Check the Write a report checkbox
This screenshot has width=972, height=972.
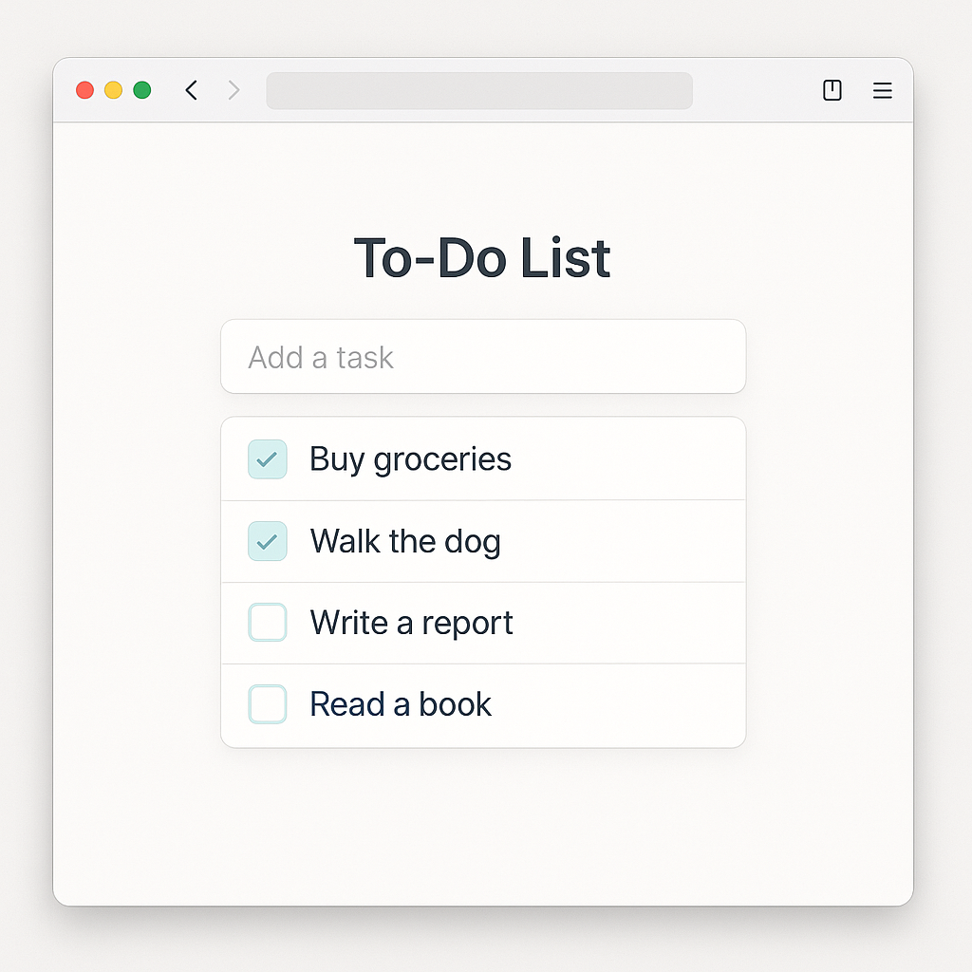(x=267, y=623)
